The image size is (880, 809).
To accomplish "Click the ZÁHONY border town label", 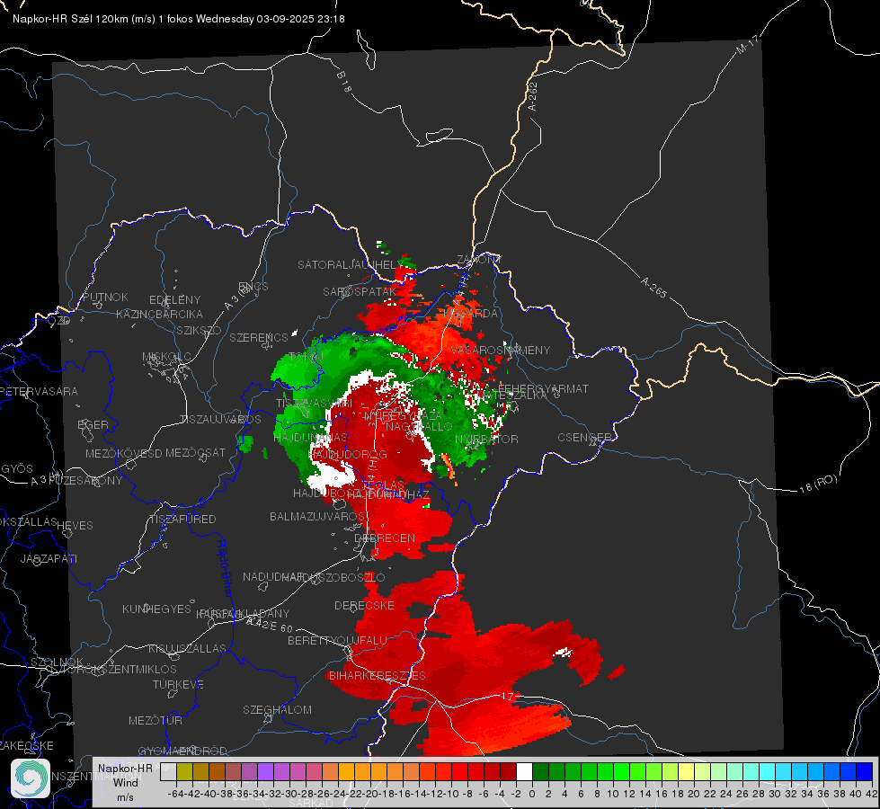I will coord(478,260).
